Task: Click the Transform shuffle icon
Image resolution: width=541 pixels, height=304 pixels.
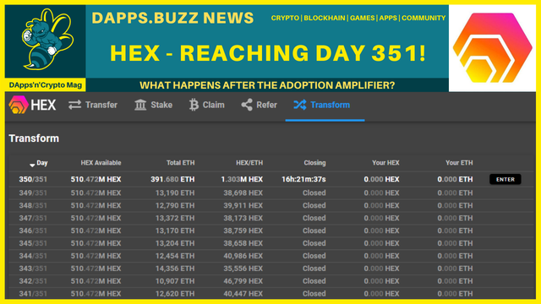Action: 300,105
